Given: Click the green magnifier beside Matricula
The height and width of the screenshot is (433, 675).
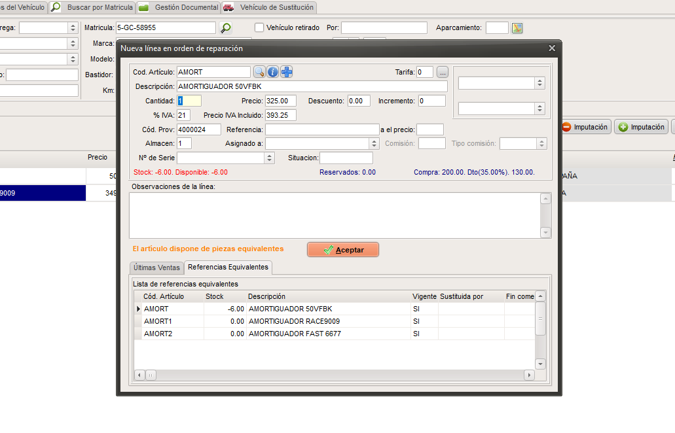Looking at the screenshot, I should (226, 28).
